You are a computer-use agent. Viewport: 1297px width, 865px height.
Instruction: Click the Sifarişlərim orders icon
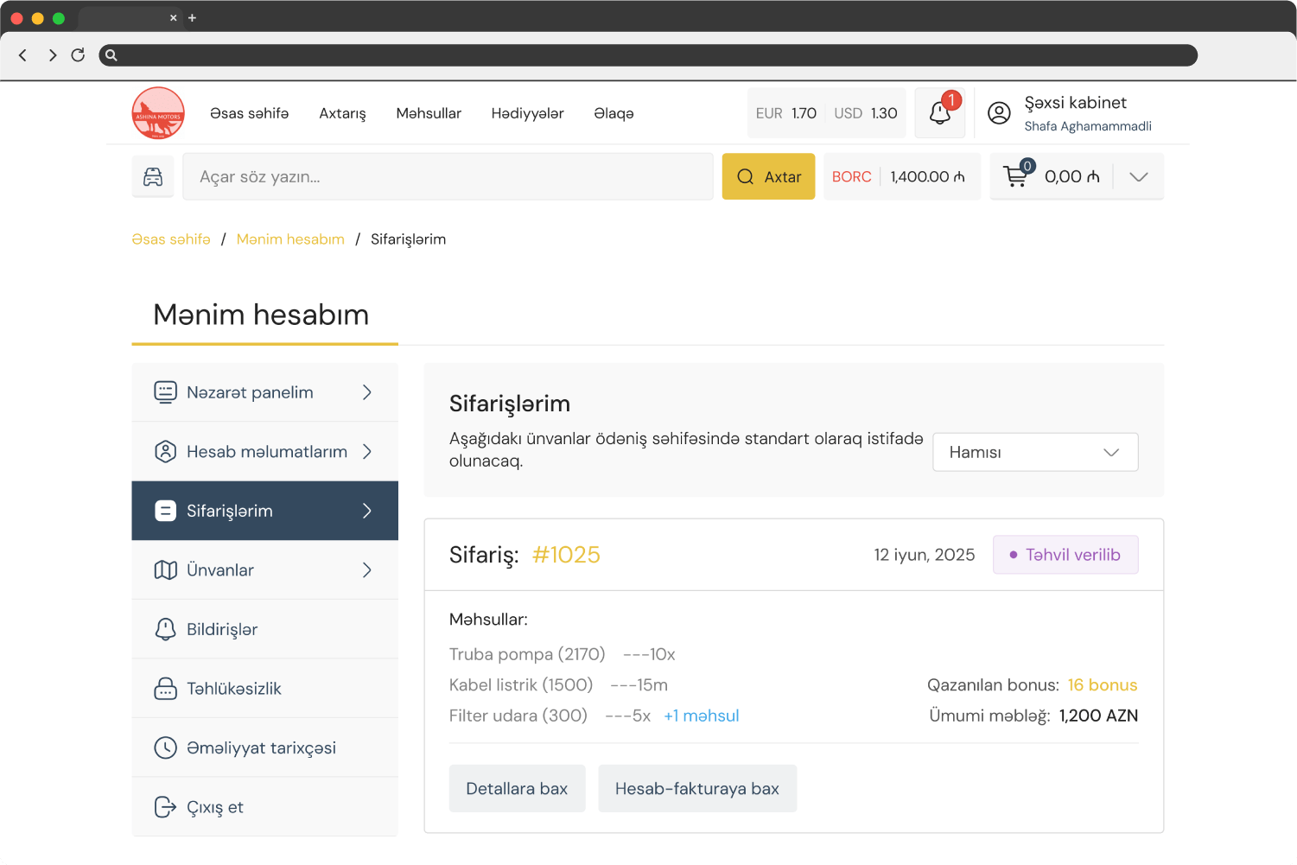[x=165, y=511]
